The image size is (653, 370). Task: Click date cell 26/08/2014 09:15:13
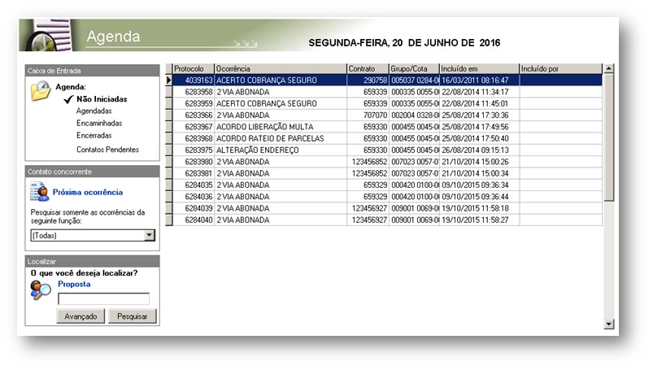point(479,150)
